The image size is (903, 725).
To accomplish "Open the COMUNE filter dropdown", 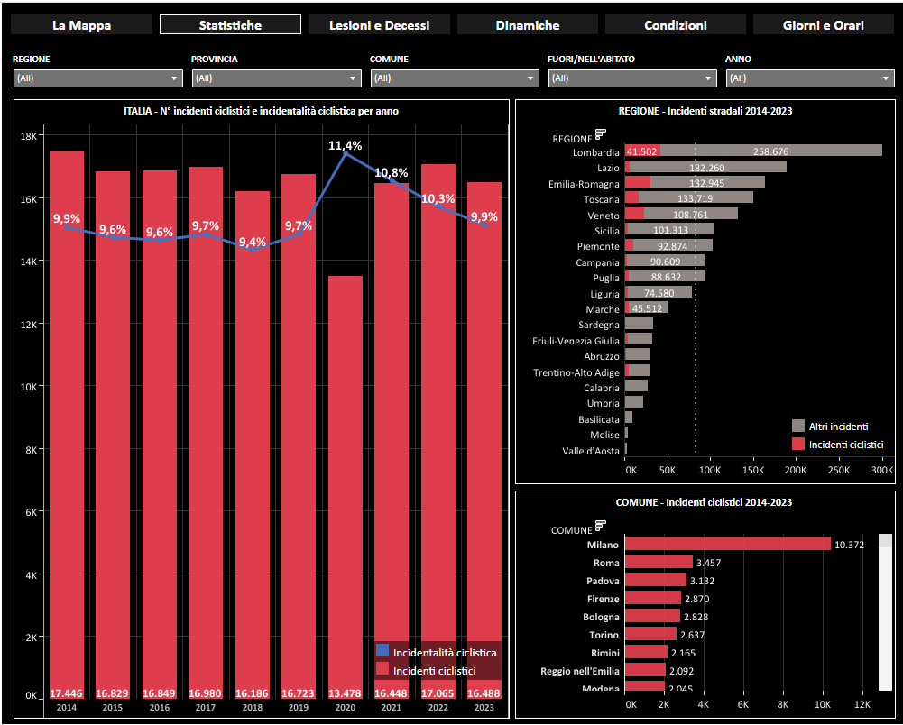I will (455, 78).
